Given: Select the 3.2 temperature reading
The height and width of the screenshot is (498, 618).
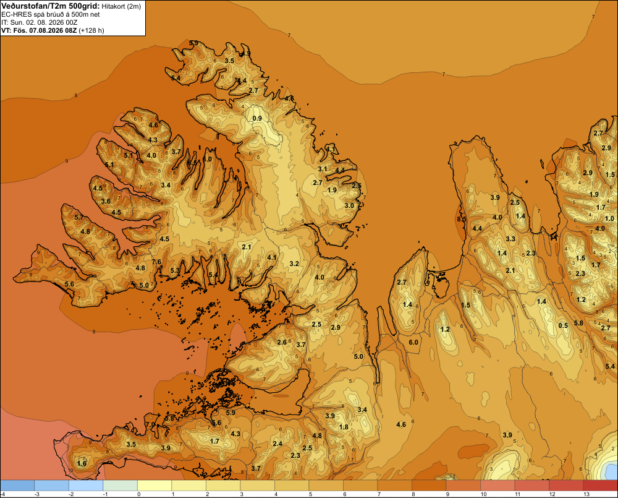Looking at the screenshot, I should point(294,264).
